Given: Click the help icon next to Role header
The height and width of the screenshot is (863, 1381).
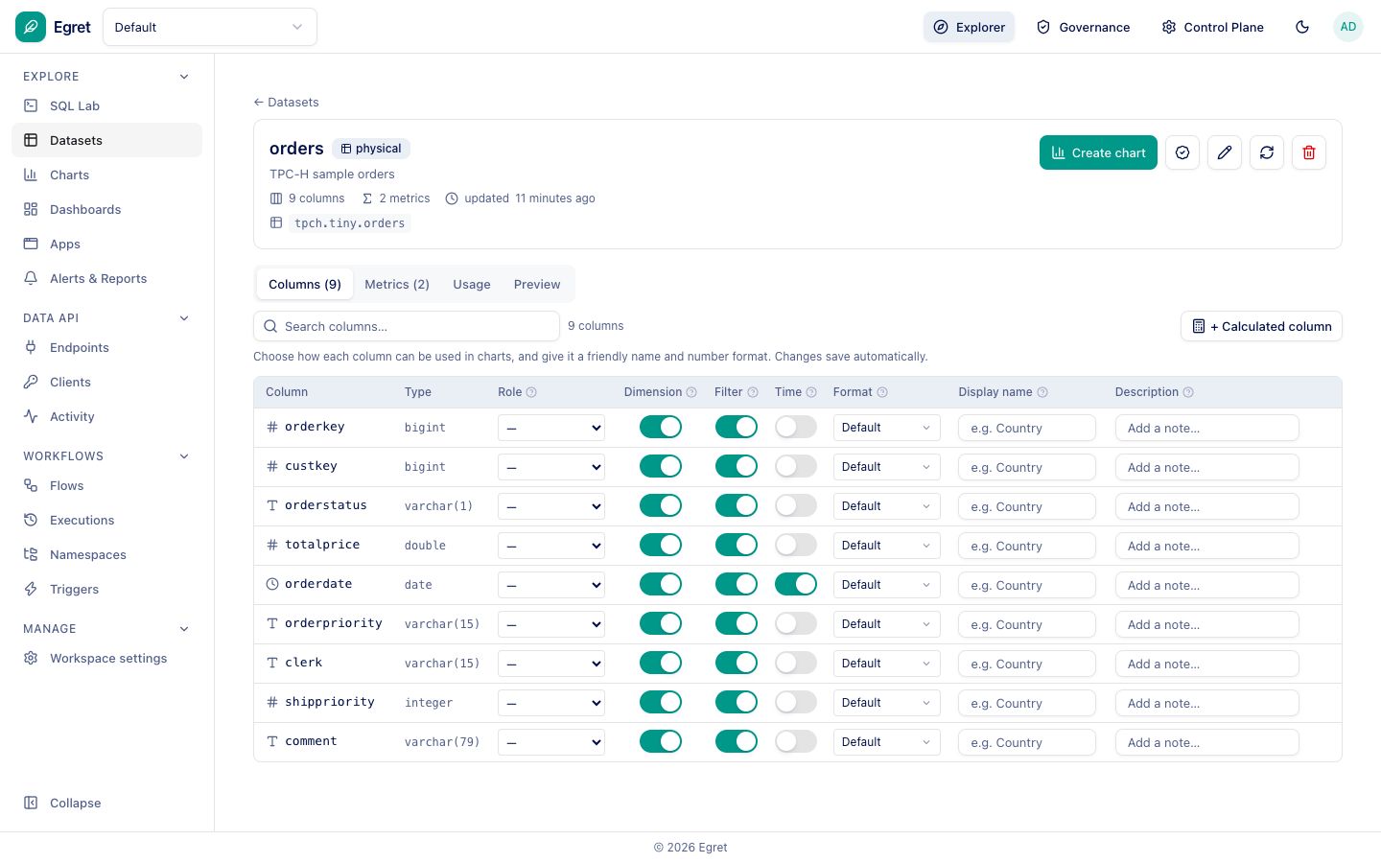Looking at the screenshot, I should click(x=531, y=392).
